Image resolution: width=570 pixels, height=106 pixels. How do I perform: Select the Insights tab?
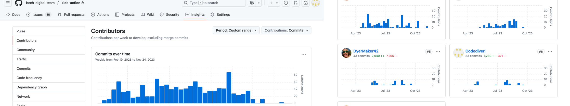[x=195, y=15]
